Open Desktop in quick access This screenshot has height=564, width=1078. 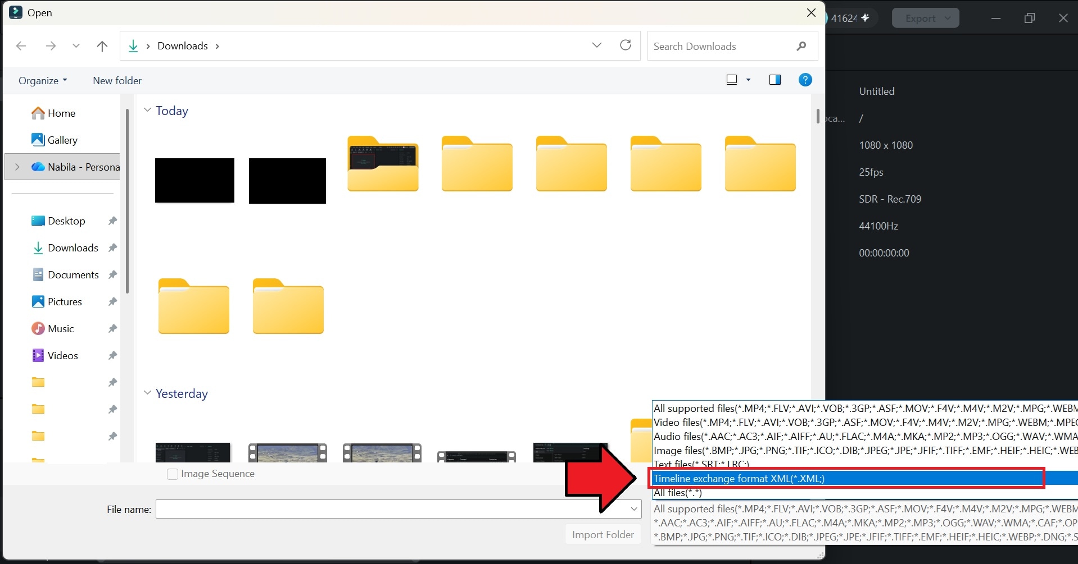[x=66, y=221]
